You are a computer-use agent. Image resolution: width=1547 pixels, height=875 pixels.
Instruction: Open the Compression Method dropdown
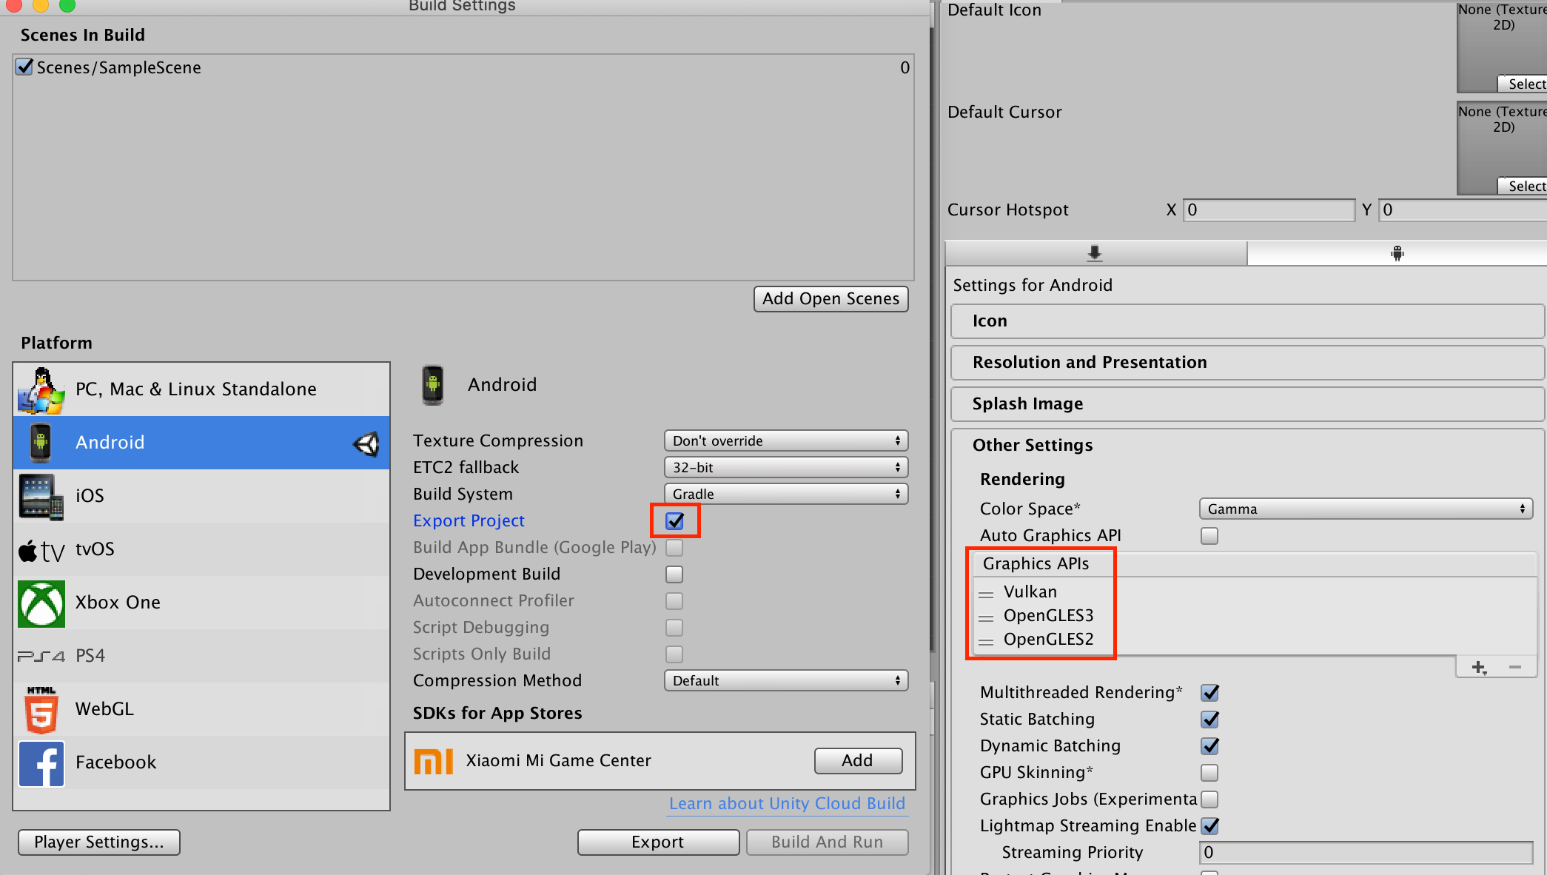tap(785, 680)
